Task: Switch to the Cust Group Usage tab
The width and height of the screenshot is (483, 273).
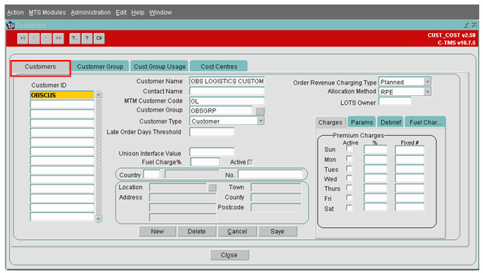Action: [x=159, y=67]
